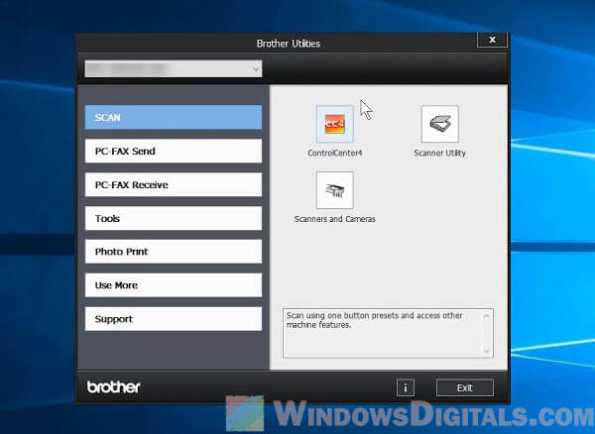
Task: Open the Use More category
Action: pyautogui.click(x=173, y=285)
